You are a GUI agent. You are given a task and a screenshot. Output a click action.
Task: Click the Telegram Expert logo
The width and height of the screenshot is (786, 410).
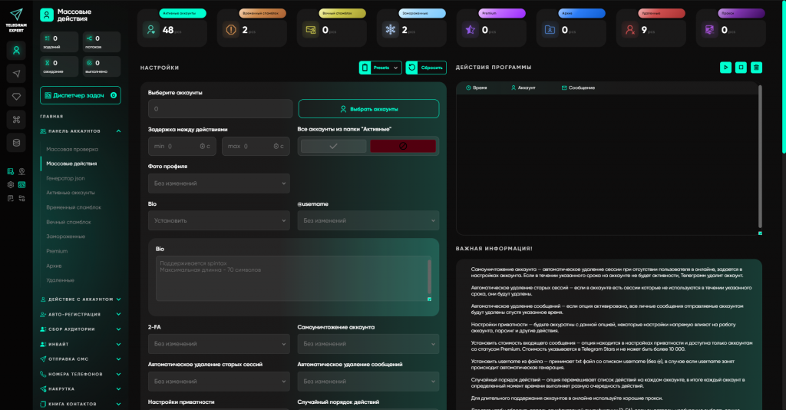tap(17, 18)
